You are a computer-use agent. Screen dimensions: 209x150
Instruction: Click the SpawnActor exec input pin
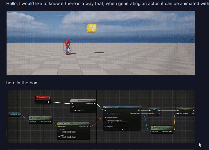tap(105, 110)
